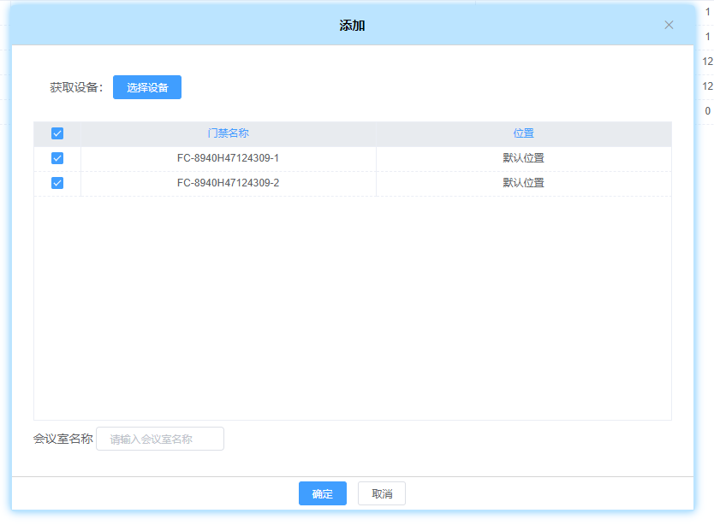Select the FC-8940H47124309-1 device name cell
Image resolution: width=714 pixels, height=531 pixels.
(228, 158)
